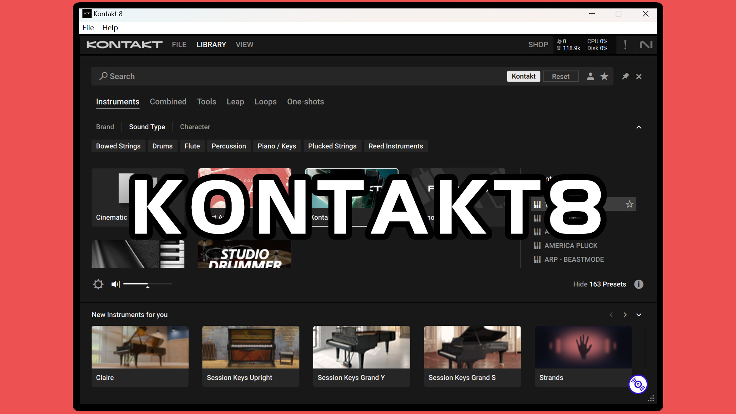This screenshot has height=414, width=736.
Task: Click the round vinyl icon bottom-right
Action: 638,384
